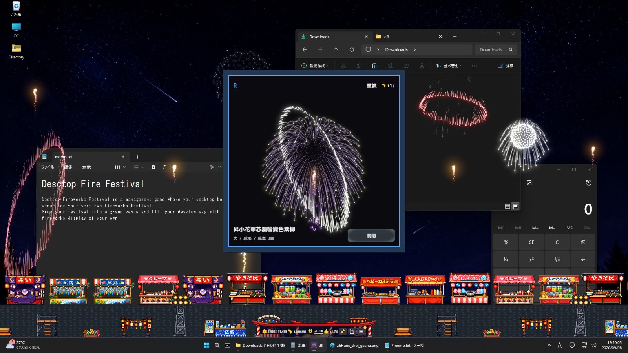Open the 並べ替え sort dropdown

tap(449, 66)
